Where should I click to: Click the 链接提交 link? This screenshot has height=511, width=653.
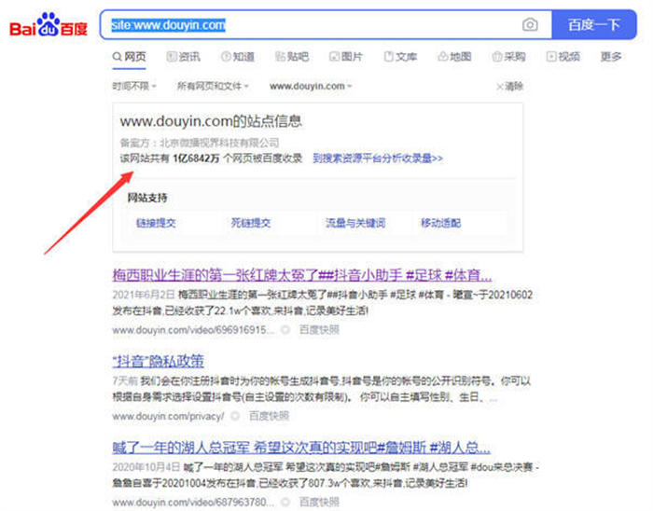pos(156,223)
